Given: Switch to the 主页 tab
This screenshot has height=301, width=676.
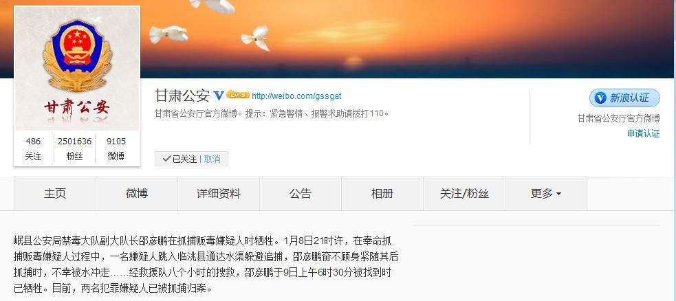Looking at the screenshot, I should pyautogui.click(x=55, y=194).
